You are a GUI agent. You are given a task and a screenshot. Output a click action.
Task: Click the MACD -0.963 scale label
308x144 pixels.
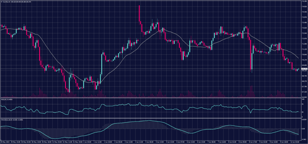point(304,139)
